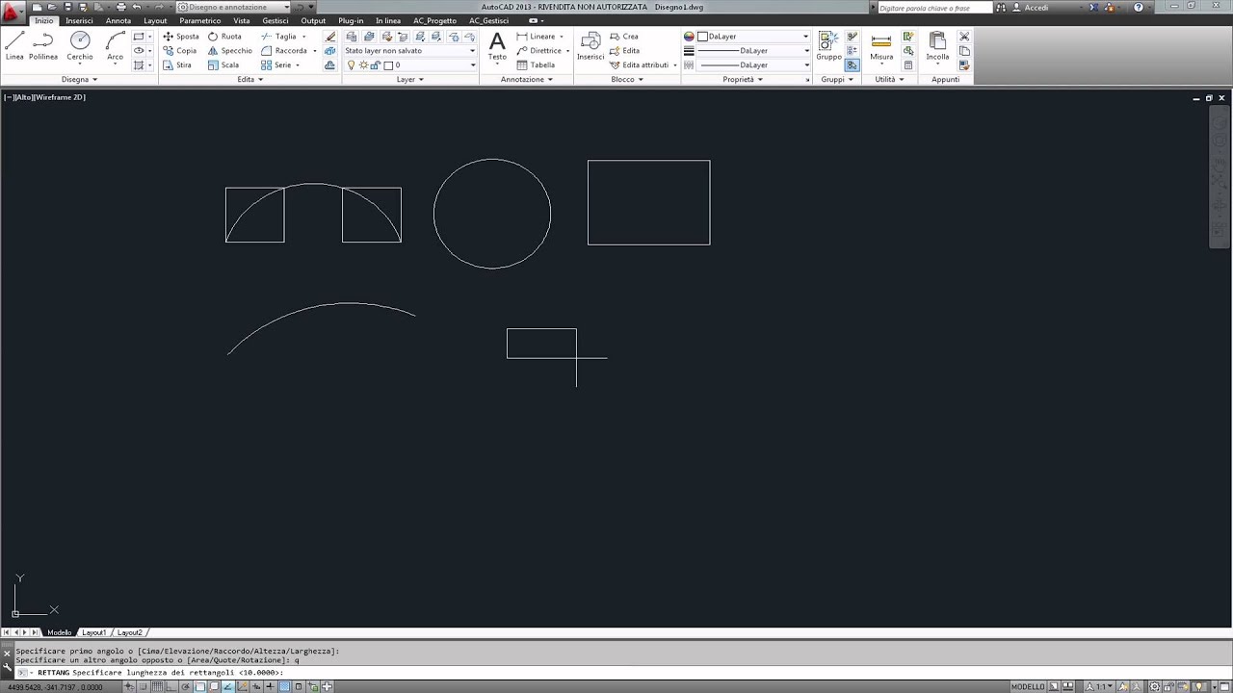
Task: Select the Polilinea tool
Action: [x=43, y=45]
